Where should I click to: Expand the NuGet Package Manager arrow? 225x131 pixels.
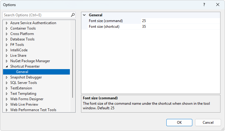(x=7, y=61)
